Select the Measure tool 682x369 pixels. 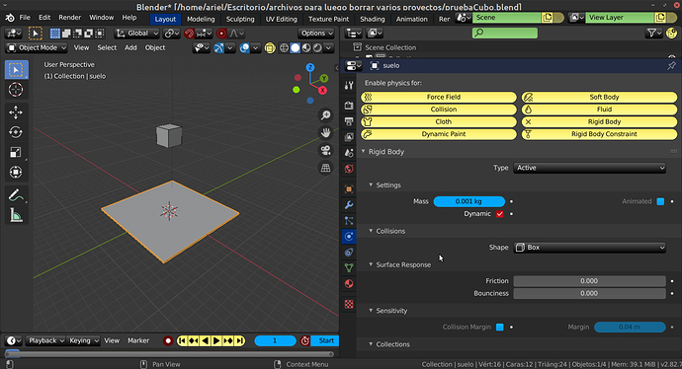tap(16, 215)
